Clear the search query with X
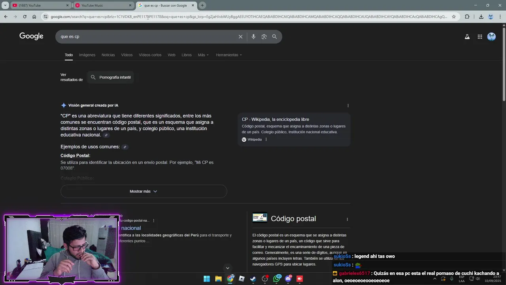The height and width of the screenshot is (285, 506). tap(240, 36)
